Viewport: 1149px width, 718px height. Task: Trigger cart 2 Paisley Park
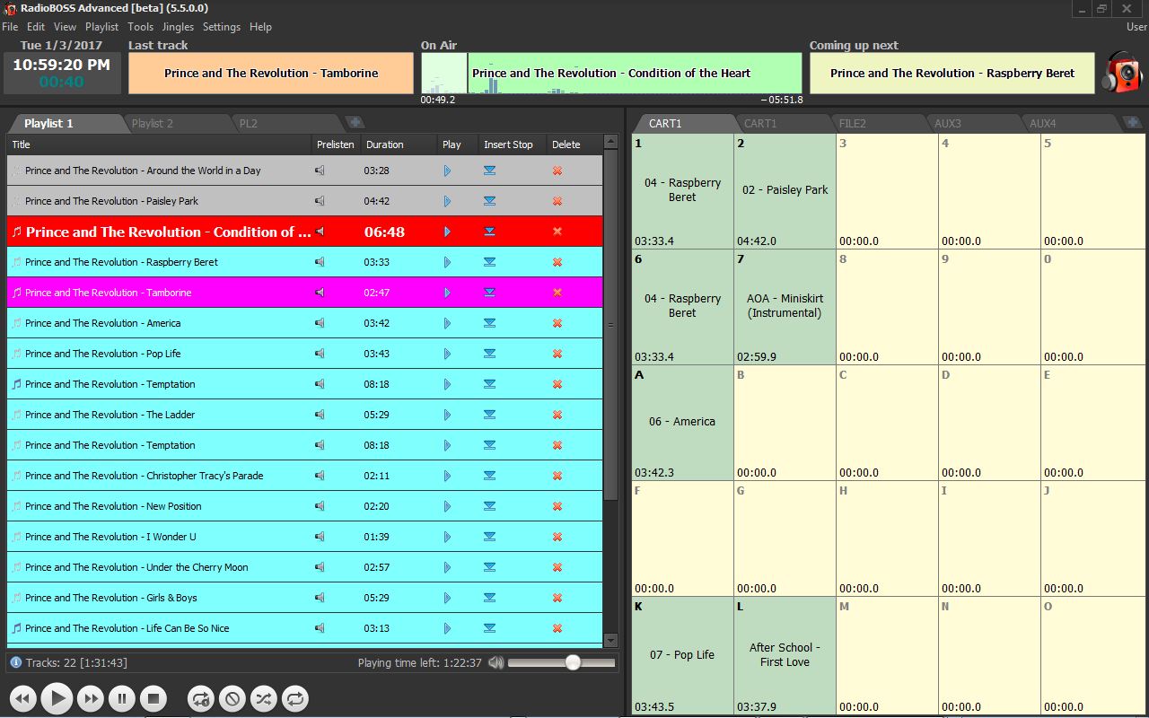pos(785,191)
